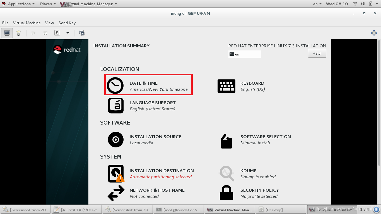Open Date & Time clock icon
381x214 pixels.
[115, 86]
